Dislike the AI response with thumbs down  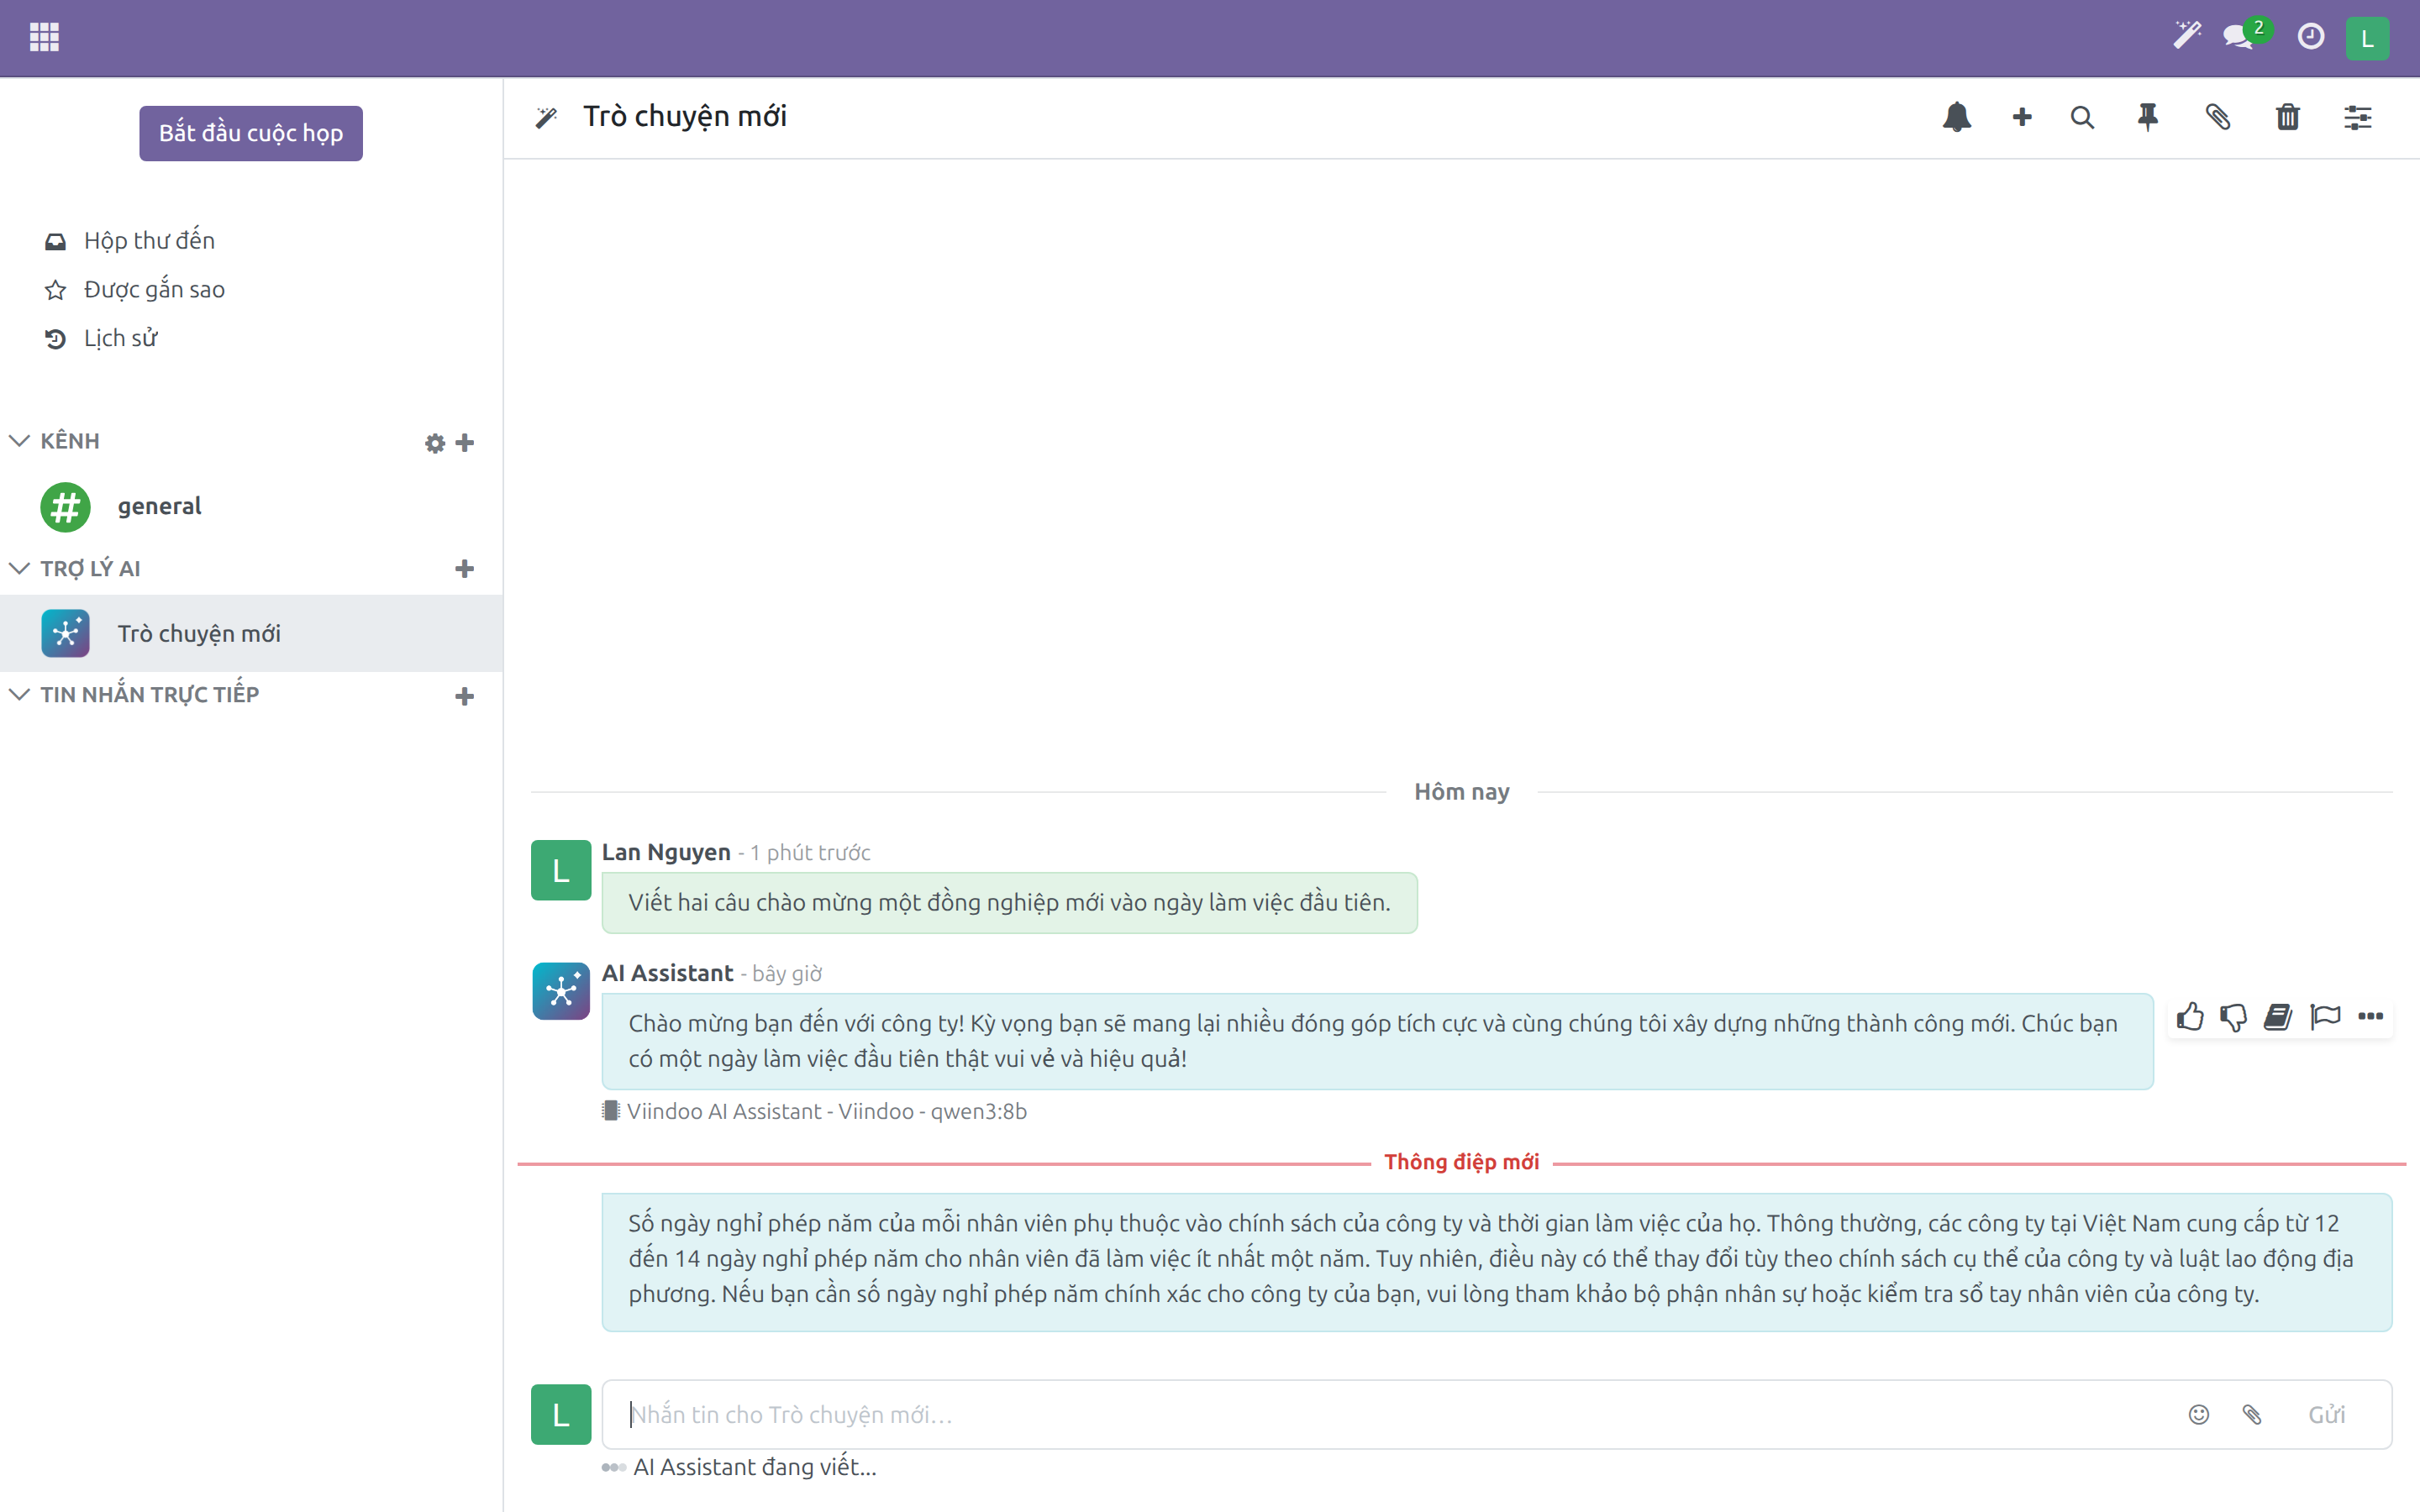[2233, 1017]
